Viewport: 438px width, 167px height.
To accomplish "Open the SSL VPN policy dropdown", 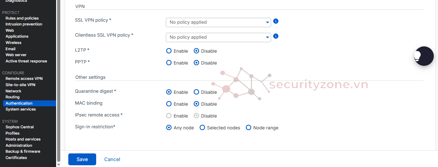I will (218, 22).
